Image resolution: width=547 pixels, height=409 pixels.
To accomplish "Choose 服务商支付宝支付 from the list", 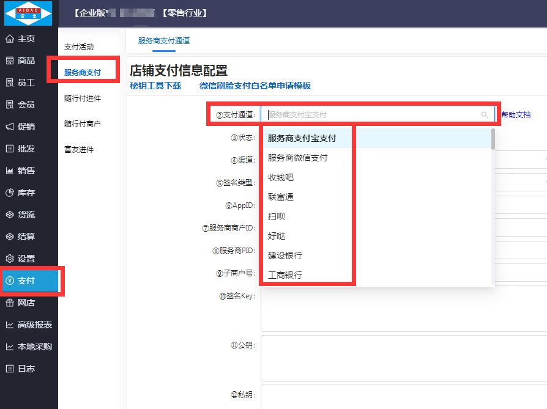I will (378, 138).
